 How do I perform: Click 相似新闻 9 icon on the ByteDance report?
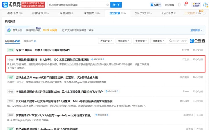(98, 59)
